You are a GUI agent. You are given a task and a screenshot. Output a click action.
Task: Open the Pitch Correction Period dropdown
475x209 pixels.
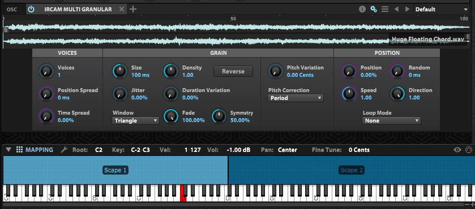(x=296, y=98)
